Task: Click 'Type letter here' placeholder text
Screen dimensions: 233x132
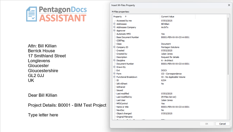Action: pos(43,115)
